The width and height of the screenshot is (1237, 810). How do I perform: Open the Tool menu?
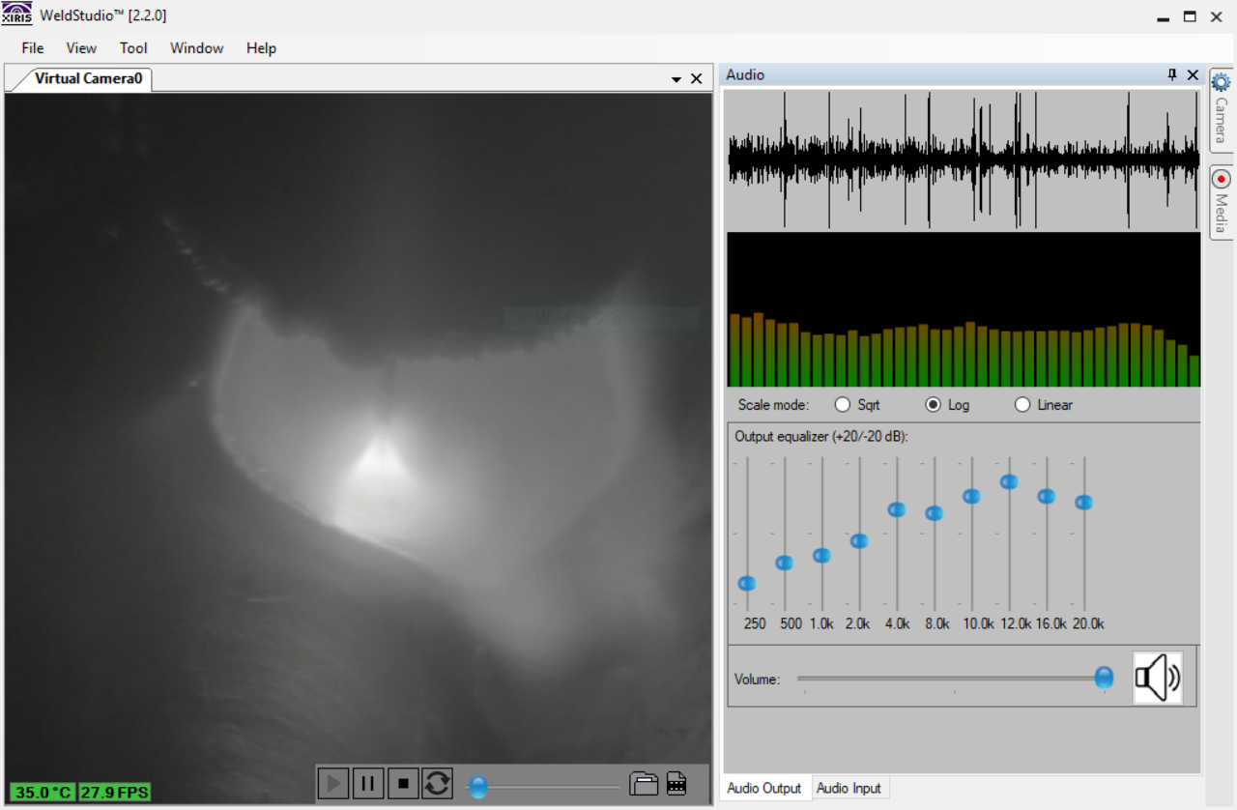pos(133,47)
